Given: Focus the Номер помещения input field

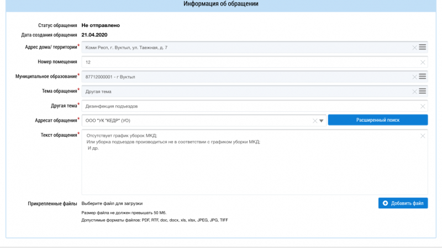Looking at the screenshot, I should pos(255,62).
